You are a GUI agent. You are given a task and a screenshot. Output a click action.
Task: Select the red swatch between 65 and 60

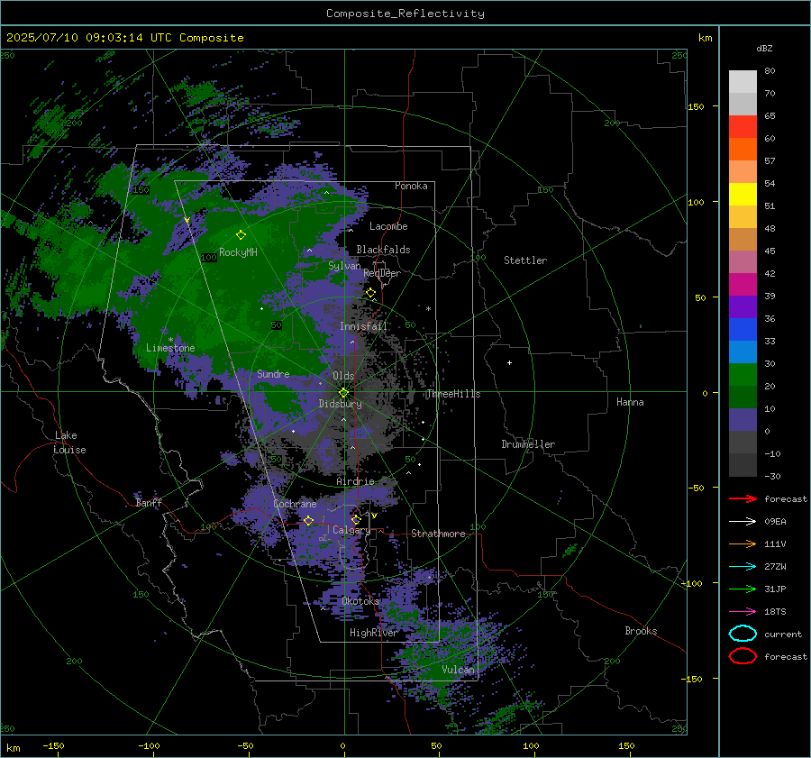click(x=743, y=127)
